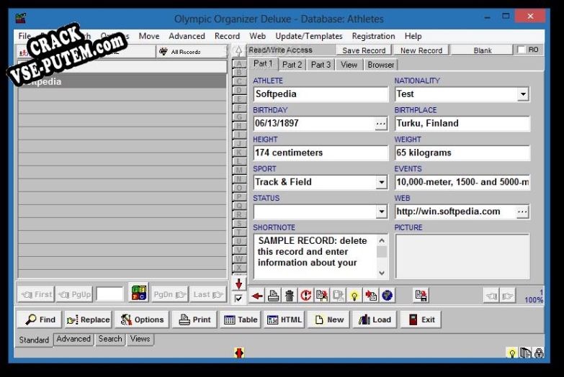Click the lightbulb icon in status bar
The image size is (564, 377).
tap(511, 353)
